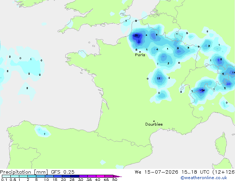Select the 2–5 mm legend swatch

pyautogui.click(x=32, y=176)
